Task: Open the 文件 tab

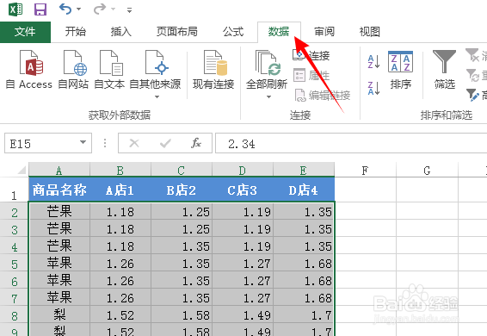Action: (25, 32)
